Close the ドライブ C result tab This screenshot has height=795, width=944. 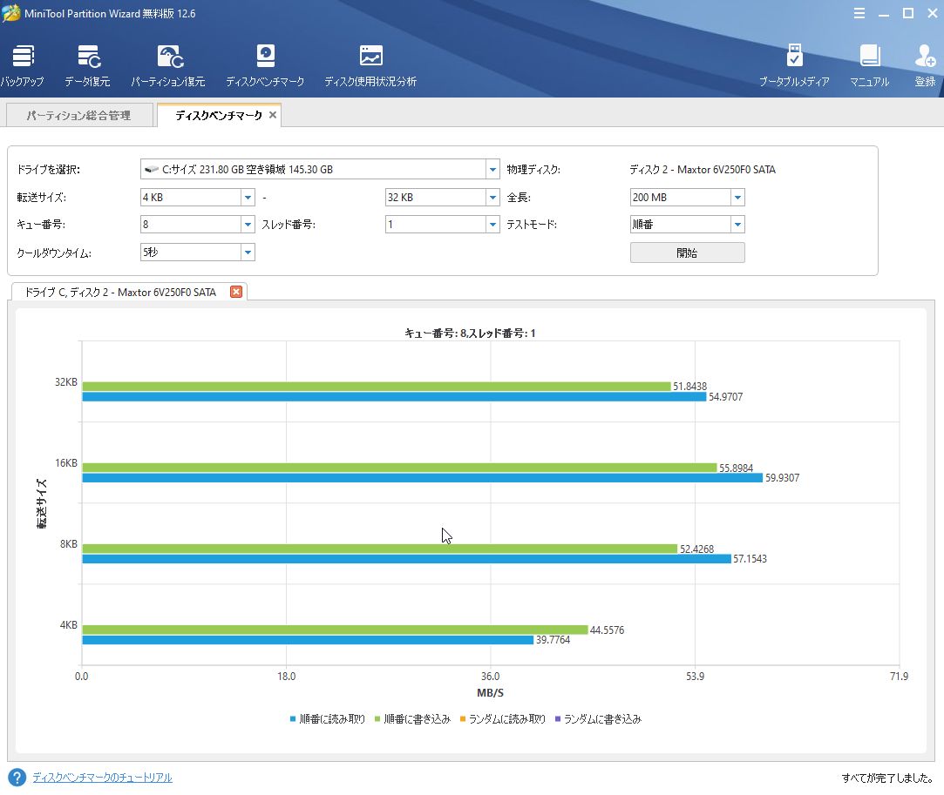pos(236,292)
